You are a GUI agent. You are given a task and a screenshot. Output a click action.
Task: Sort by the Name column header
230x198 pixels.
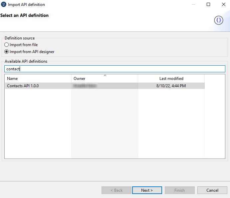tap(38, 79)
